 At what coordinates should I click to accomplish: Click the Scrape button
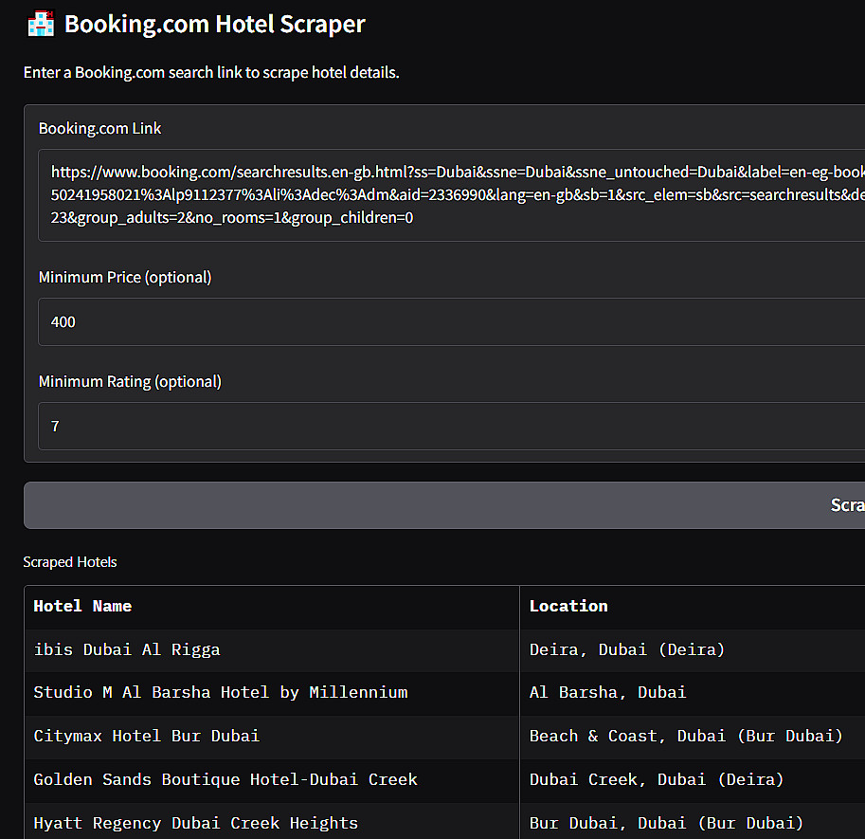(444, 505)
